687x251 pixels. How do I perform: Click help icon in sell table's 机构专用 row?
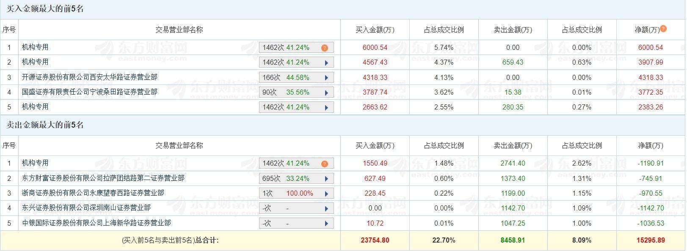tap(325, 164)
